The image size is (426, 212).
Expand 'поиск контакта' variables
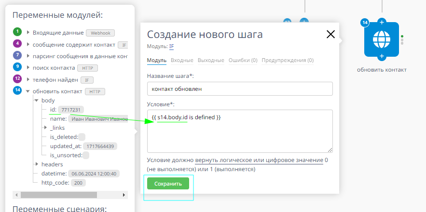tap(28, 67)
